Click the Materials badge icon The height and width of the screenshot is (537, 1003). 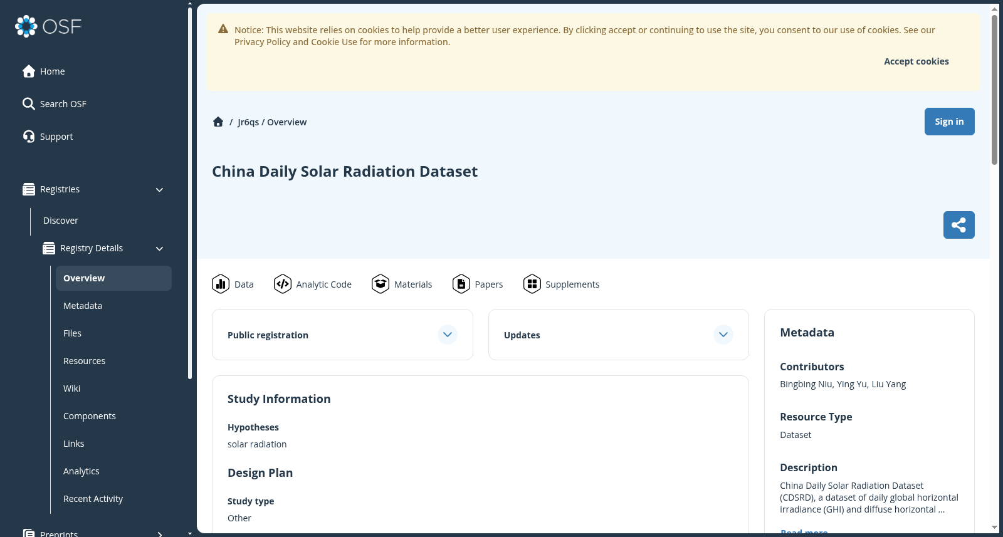click(x=381, y=284)
